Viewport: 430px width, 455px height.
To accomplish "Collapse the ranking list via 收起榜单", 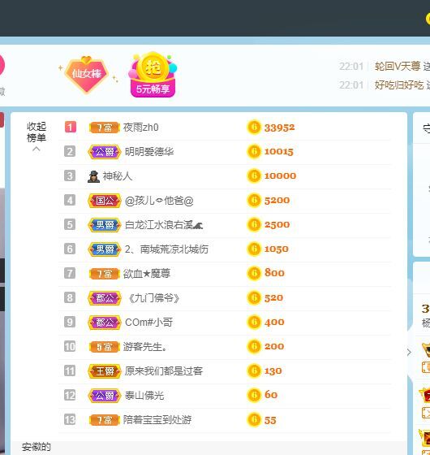I will (37, 132).
